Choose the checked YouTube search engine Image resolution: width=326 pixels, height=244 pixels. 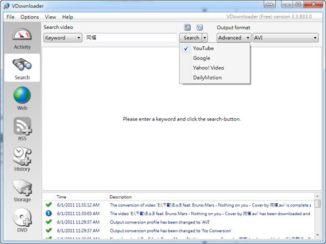(215, 48)
